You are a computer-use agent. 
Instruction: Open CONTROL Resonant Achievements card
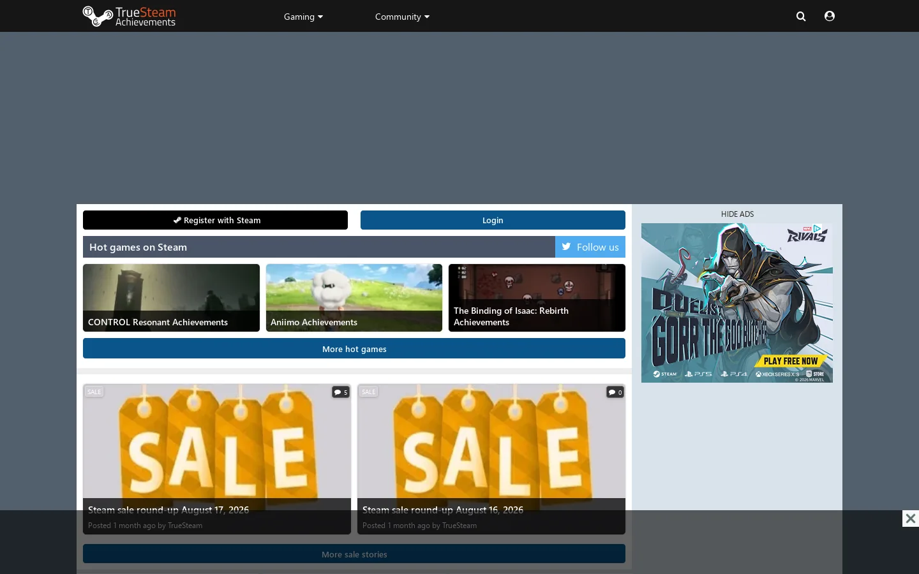[x=171, y=298]
